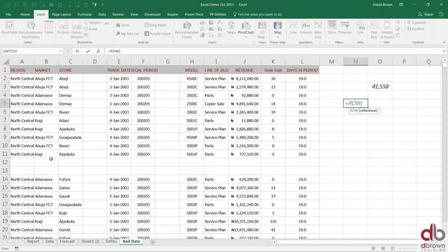
Task: Insert a Column sparkline
Action: (306, 28)
